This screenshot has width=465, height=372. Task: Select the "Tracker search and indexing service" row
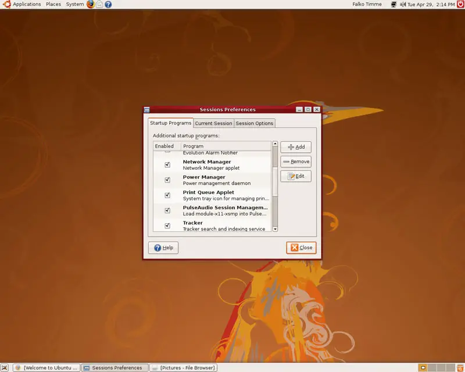click(212, 226)
